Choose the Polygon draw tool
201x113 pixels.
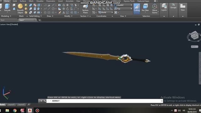(45, 13)
